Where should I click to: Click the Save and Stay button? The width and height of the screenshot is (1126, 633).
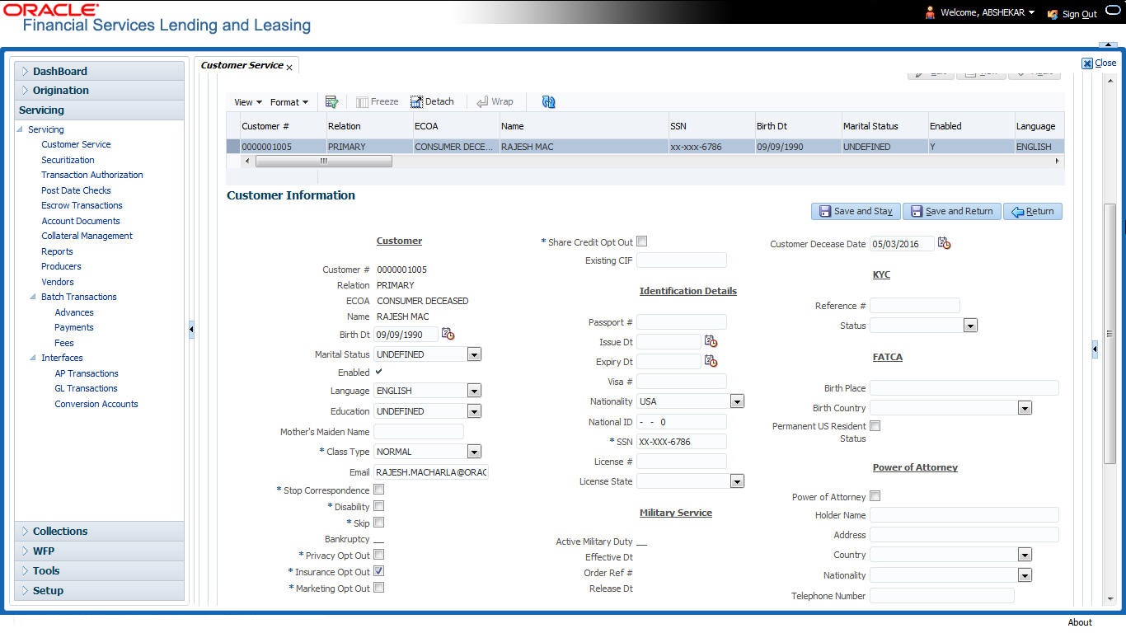856,212
